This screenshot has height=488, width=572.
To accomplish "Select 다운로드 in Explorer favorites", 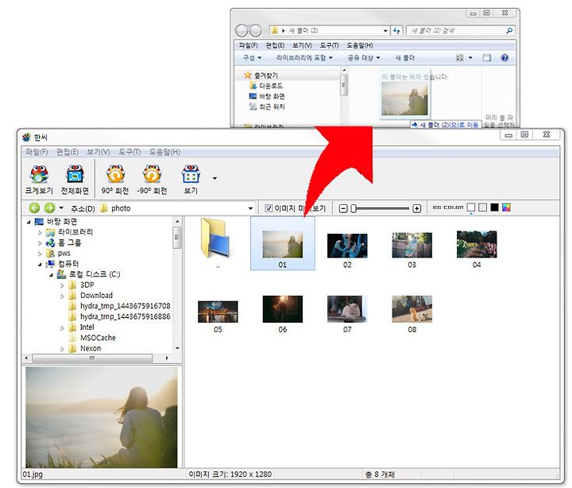I will (266, 86).
